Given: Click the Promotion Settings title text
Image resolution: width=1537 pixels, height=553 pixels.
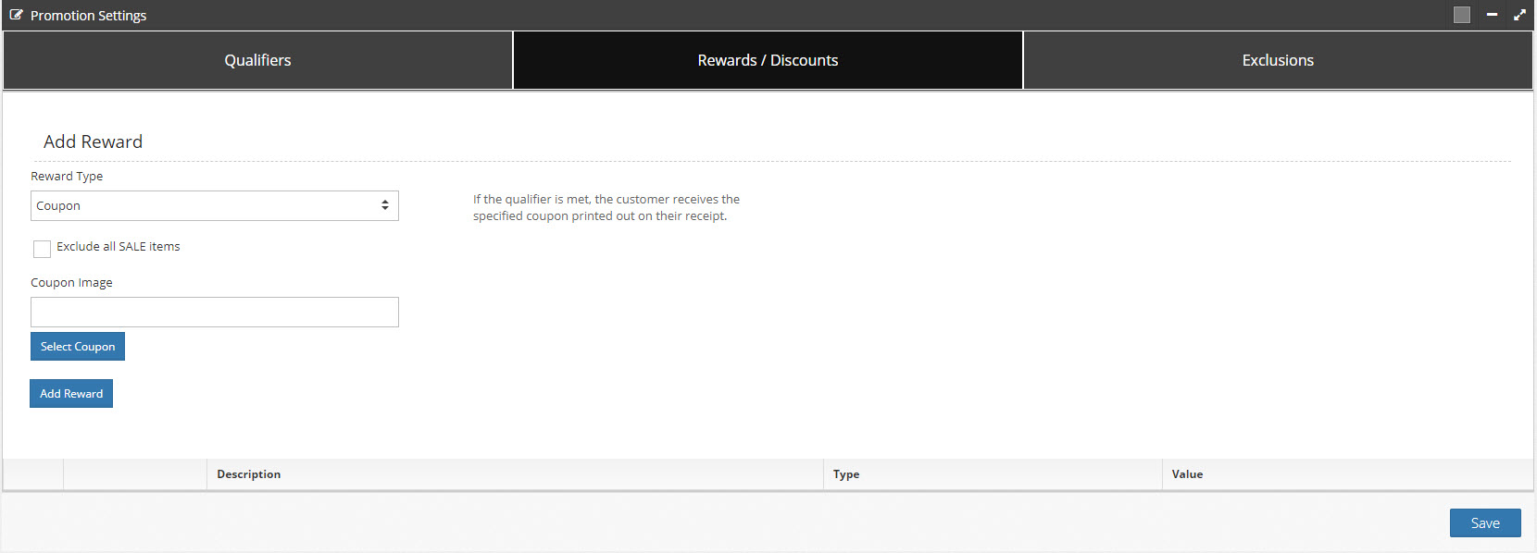Looking at the screenshot, I should click(x=88, y=16).
